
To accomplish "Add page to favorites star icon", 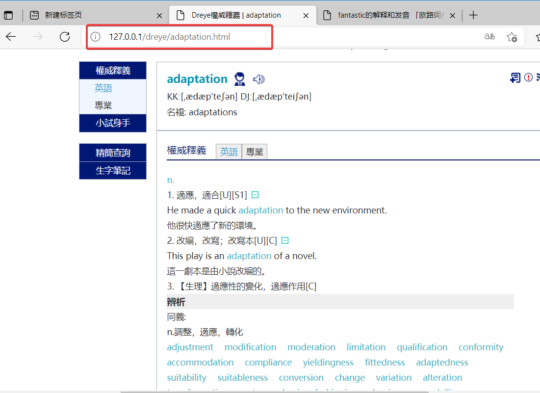I will 512,36.
